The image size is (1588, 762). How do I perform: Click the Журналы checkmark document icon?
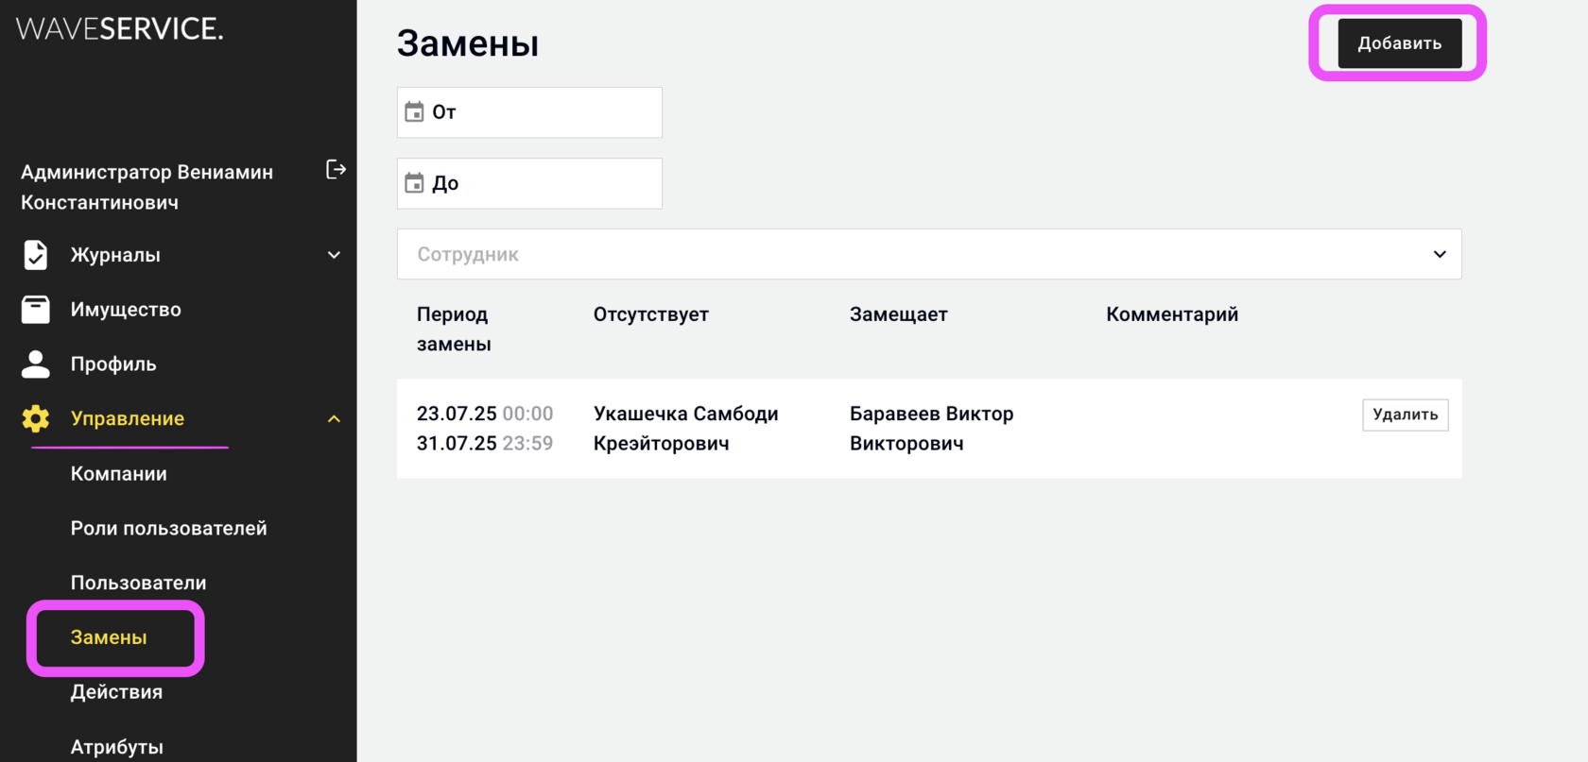(36, 255)
